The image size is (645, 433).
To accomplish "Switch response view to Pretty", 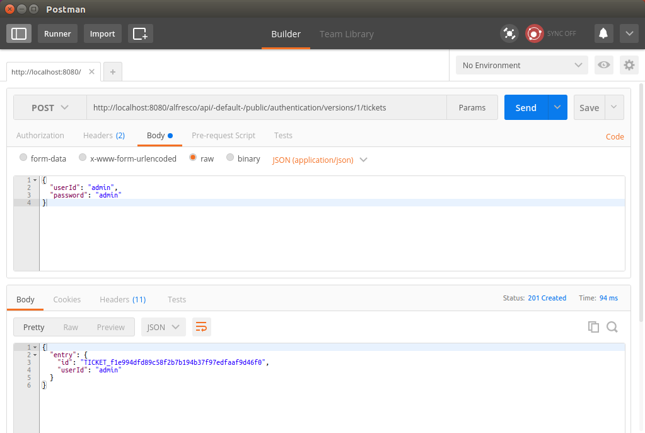I will 33,327.
